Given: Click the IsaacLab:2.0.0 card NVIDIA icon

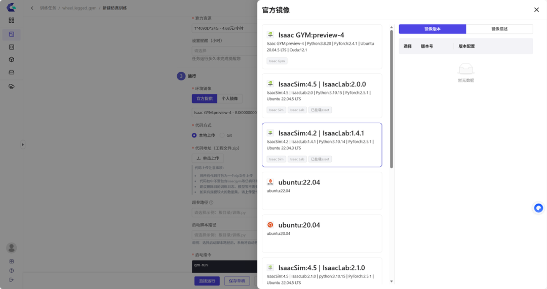Looking at the screenshot, I should point(270,83).
